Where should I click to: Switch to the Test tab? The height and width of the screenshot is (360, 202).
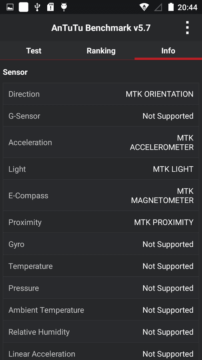[x=34, y=50]
